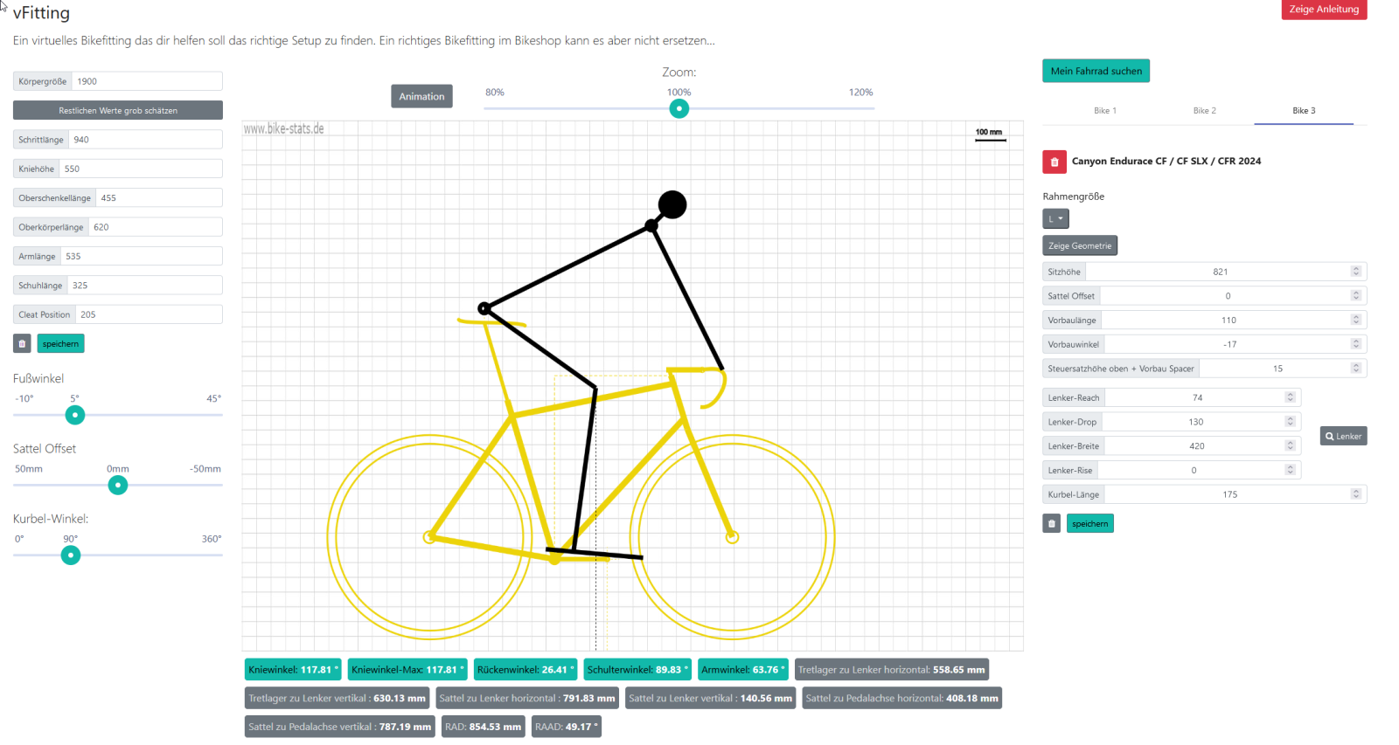Screen dimensions: 1399x745
Task: Click the Zeige Anleitung button
Action: click(1324, 10)
